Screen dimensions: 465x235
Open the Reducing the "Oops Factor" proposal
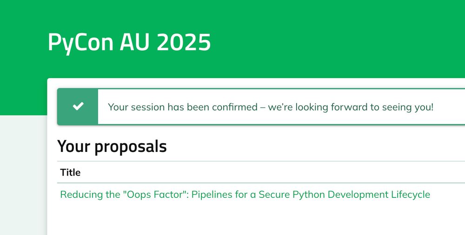[x=245, y=195]
